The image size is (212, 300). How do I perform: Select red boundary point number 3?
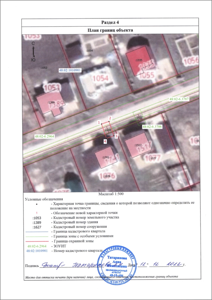pyautogui.click(x=116, y=136)
